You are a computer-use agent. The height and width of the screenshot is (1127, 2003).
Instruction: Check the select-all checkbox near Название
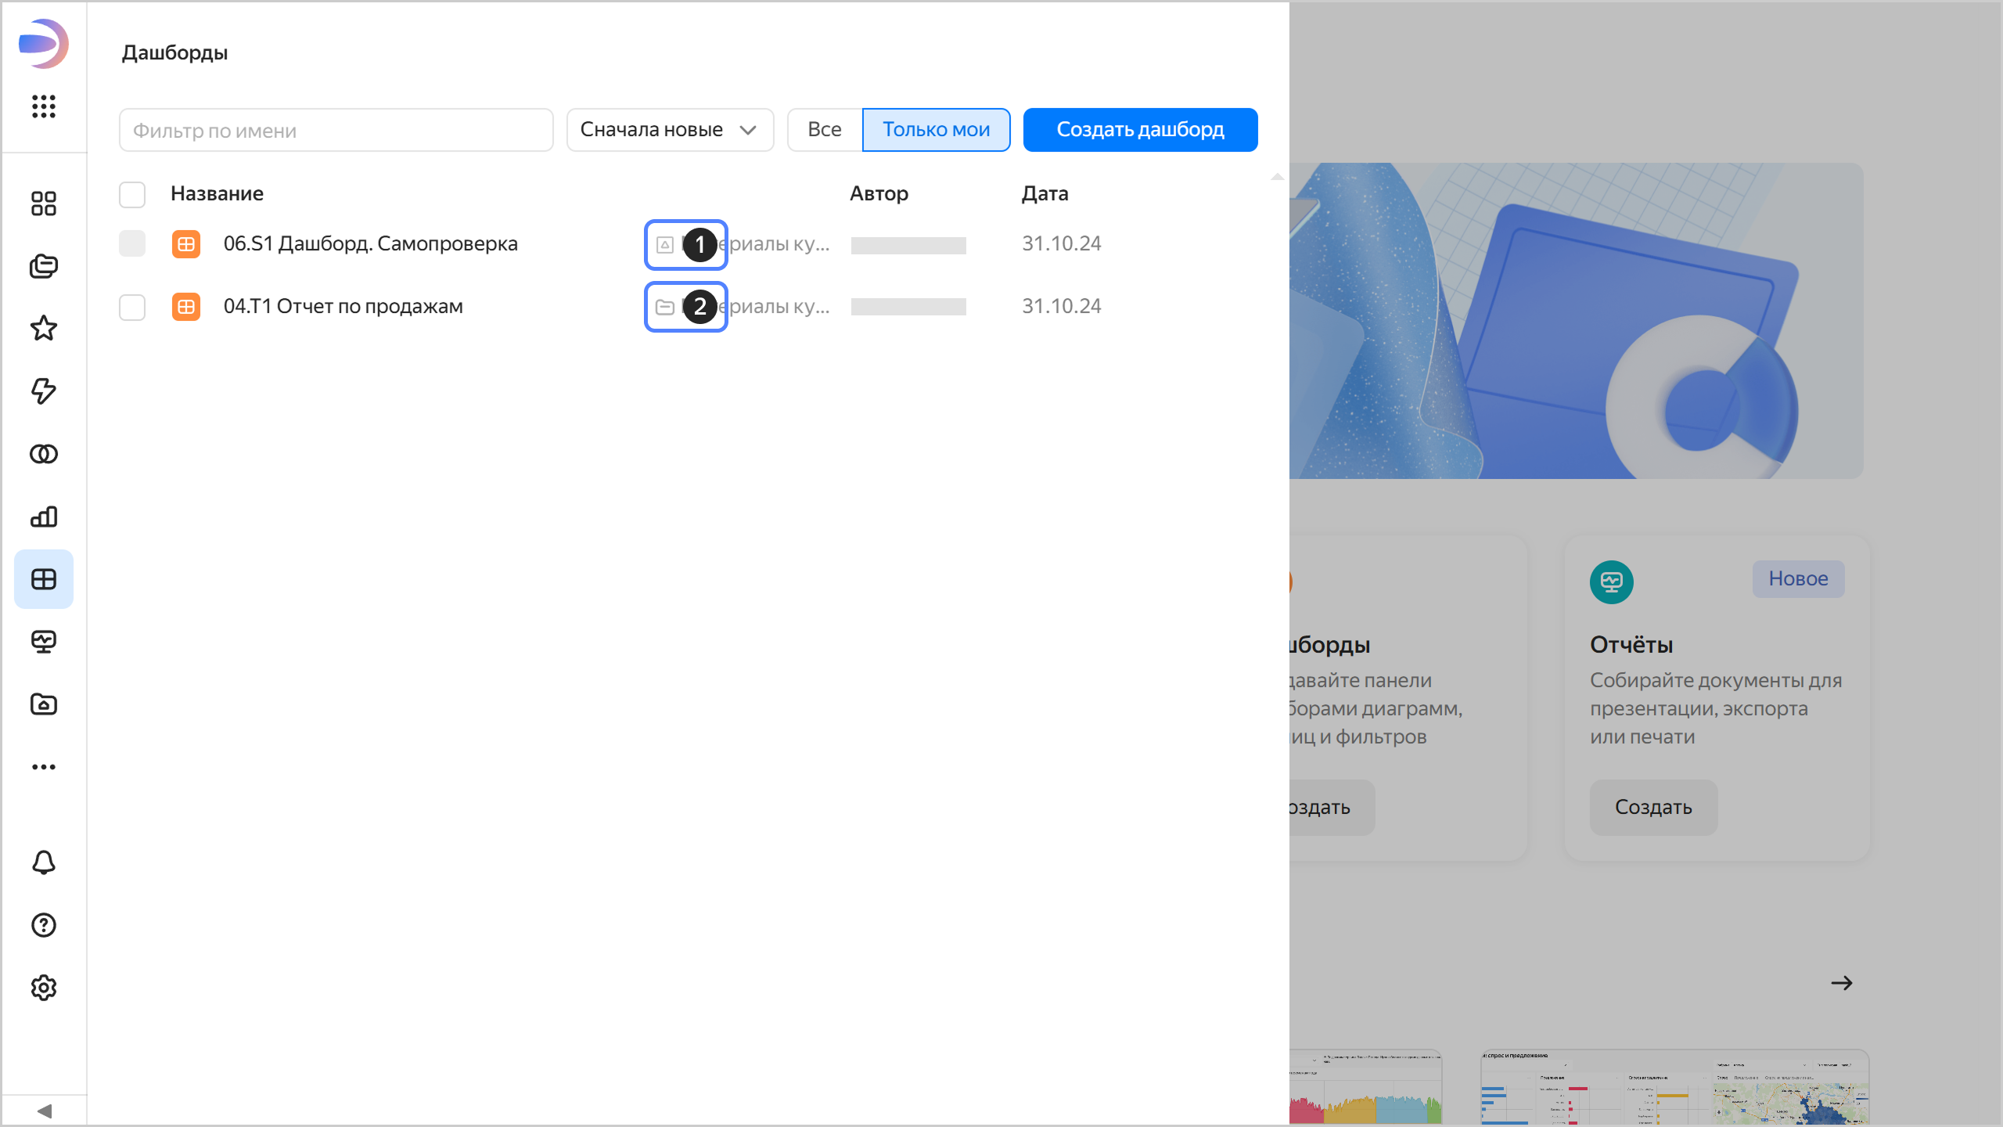point(132,194)
